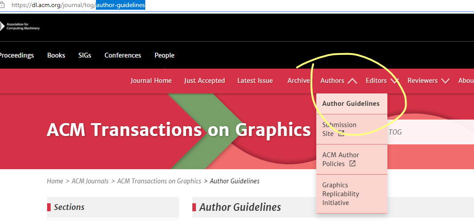474x221 pixels.
Task: Open the Just Accepted page
Action: click(x=204, y=81)
